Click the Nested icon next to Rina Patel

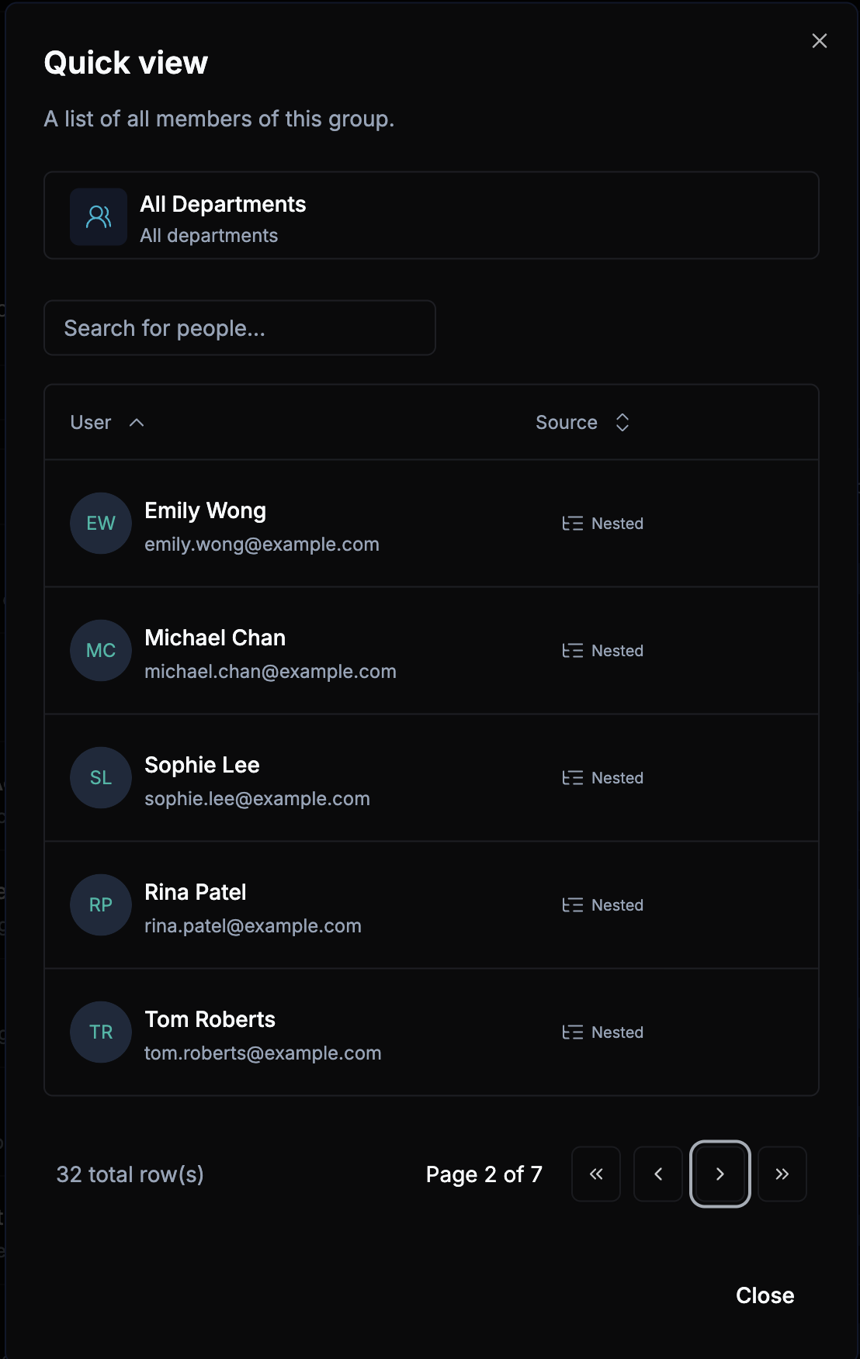(573, 904)
